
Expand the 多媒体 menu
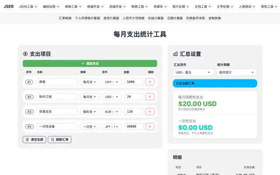pyautogui.click(x=160, y=7)
